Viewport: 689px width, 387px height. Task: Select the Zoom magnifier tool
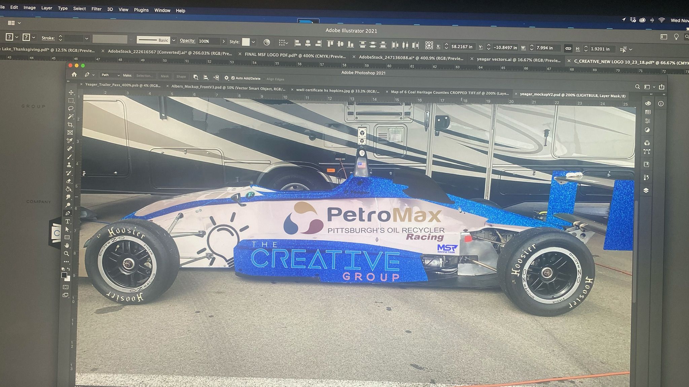[x=67, y=254]
